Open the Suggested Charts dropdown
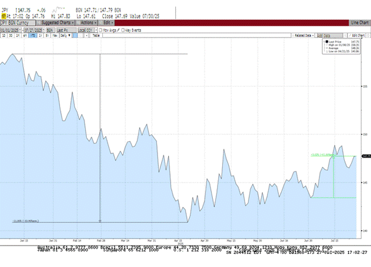Screen dimensions: 371x267 click(x=56, y=23)
